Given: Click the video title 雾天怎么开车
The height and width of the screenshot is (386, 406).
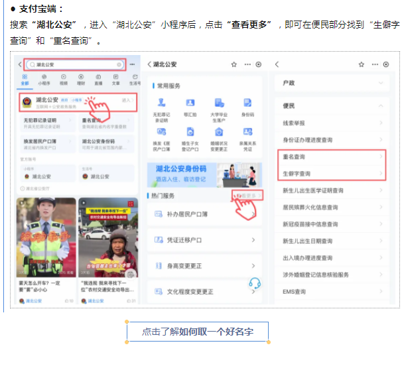Looking at the screenshot, I should tap(39, 286).
